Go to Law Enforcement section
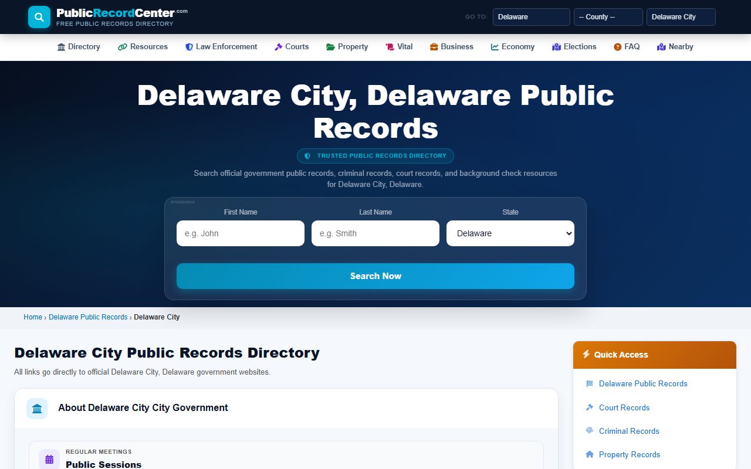Image resolution: width=751 pixels, height=469 pixels. pyautogui.click(x=221, y=47)
